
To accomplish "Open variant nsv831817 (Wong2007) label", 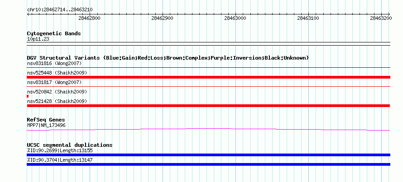I will point(54,82).
